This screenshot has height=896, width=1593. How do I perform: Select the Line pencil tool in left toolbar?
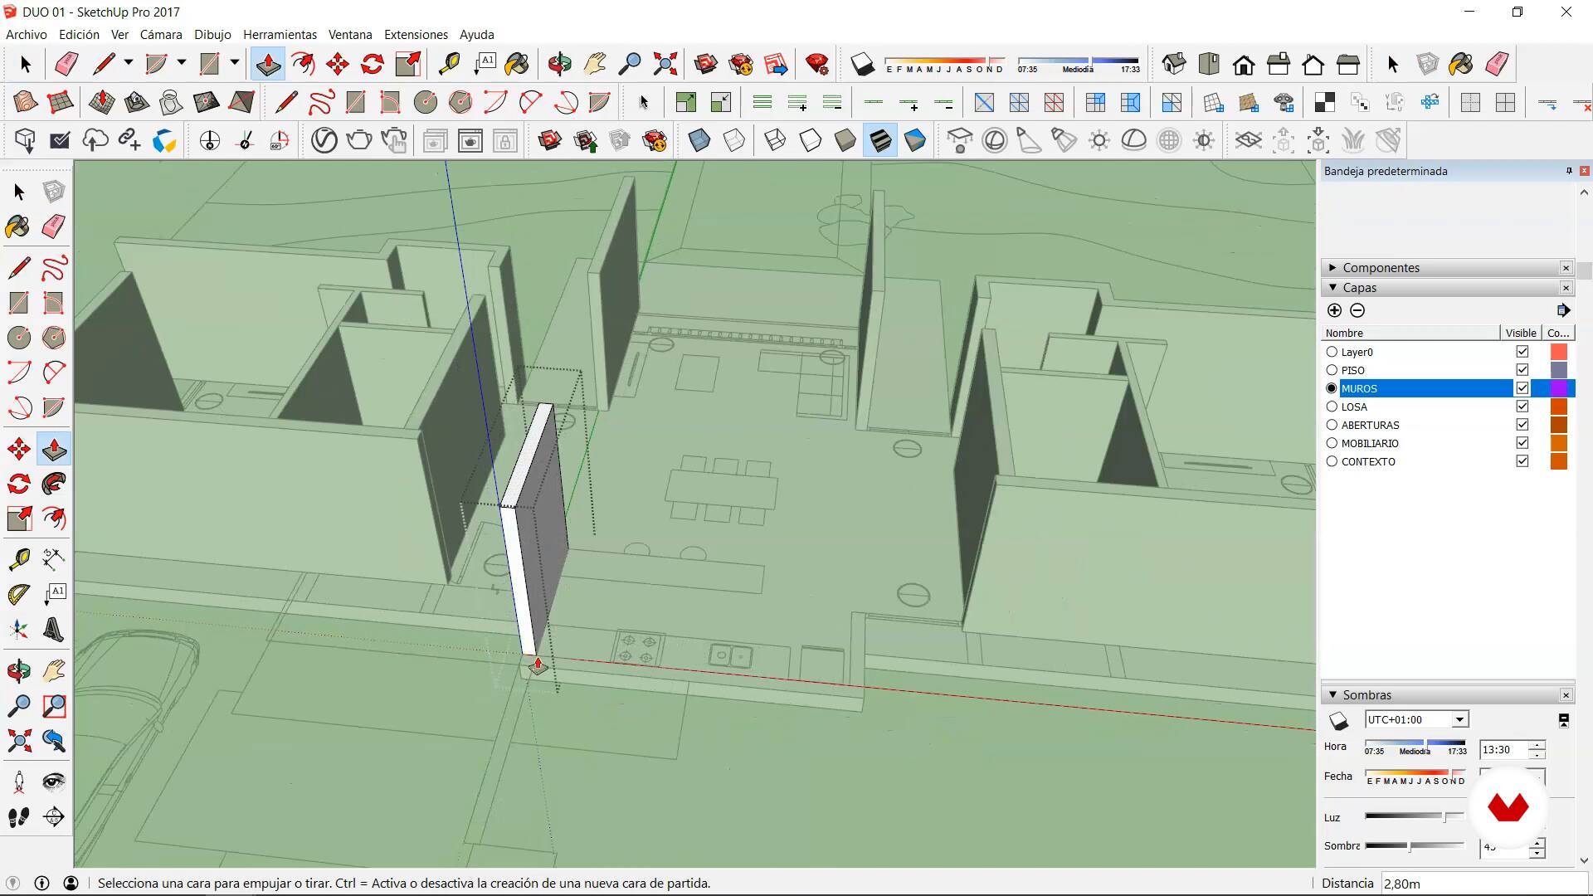[19, 268]
